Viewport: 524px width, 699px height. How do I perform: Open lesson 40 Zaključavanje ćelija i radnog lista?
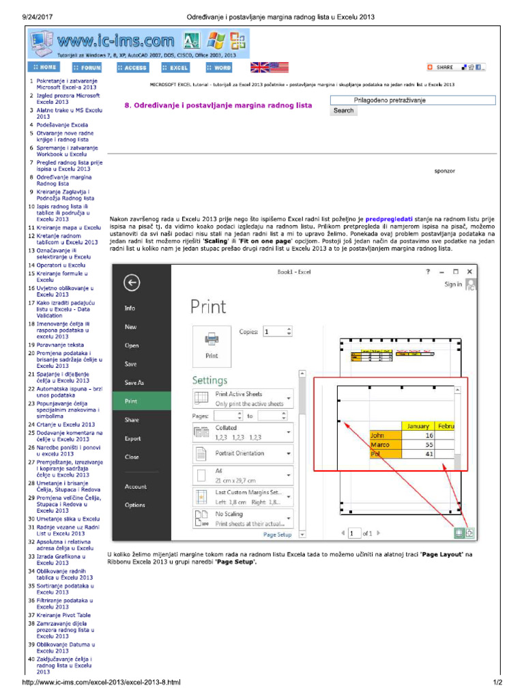(63, 666)
